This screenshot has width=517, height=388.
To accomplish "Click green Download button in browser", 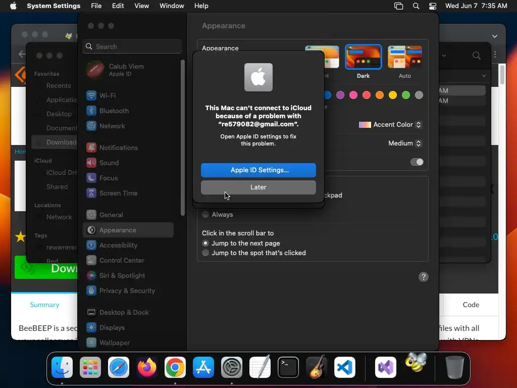I will [46, 267].
